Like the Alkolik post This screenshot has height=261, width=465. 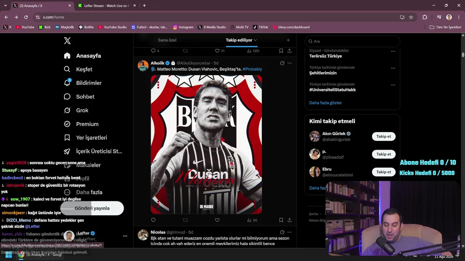[217, 220]
